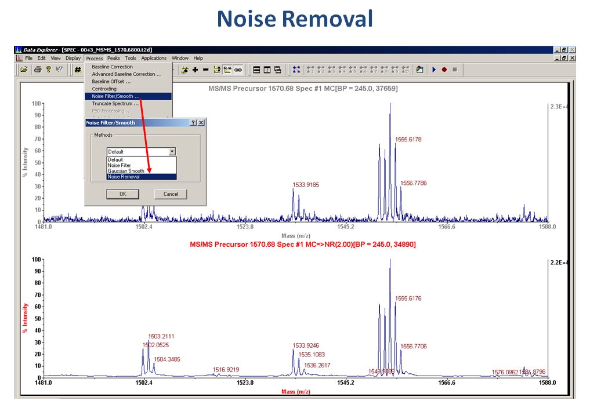Select Noise Removal in dropdown list

[x=124, y=177]
